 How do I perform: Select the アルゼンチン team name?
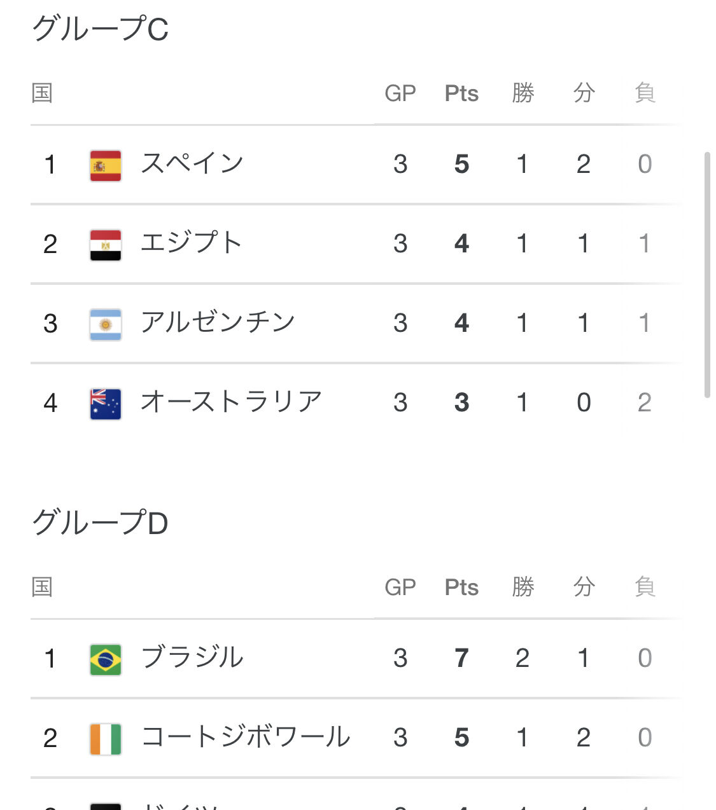pos(218,323)
